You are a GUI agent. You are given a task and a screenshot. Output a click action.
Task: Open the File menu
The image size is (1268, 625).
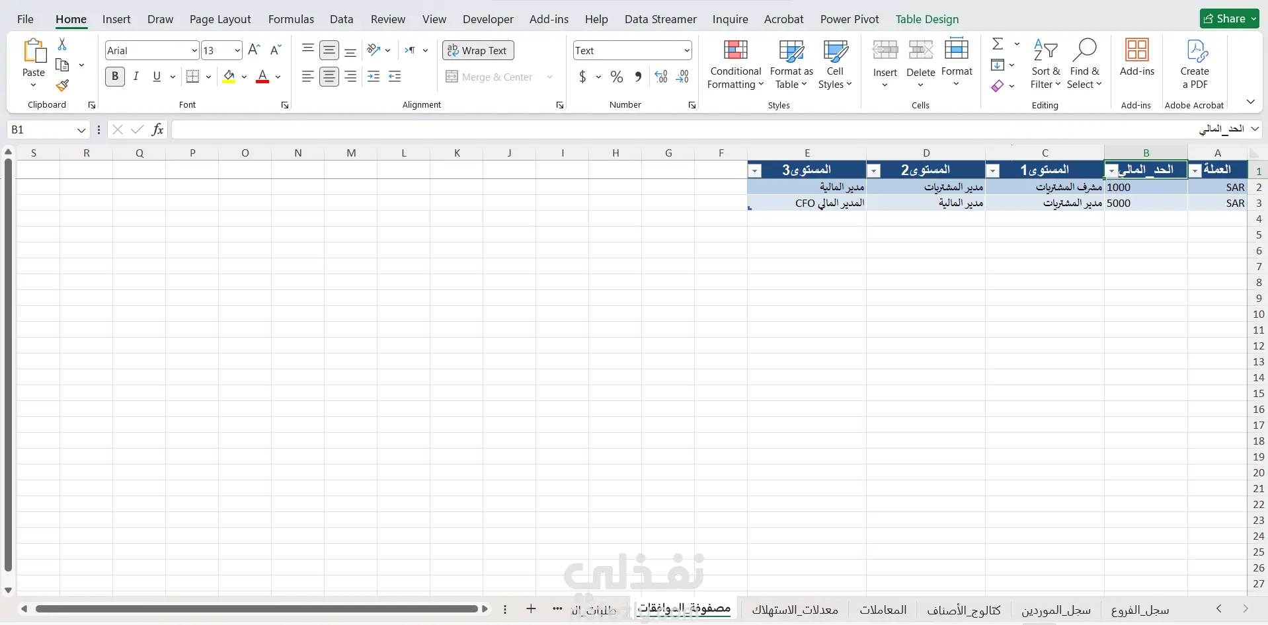click(x=25, y=19)
